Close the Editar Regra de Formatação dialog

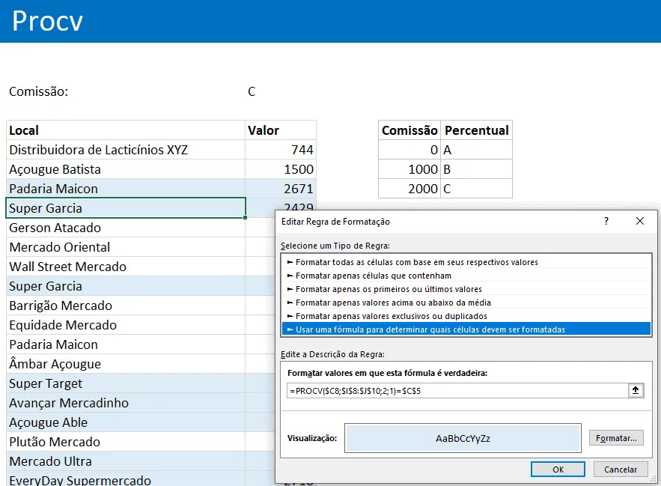640,221
